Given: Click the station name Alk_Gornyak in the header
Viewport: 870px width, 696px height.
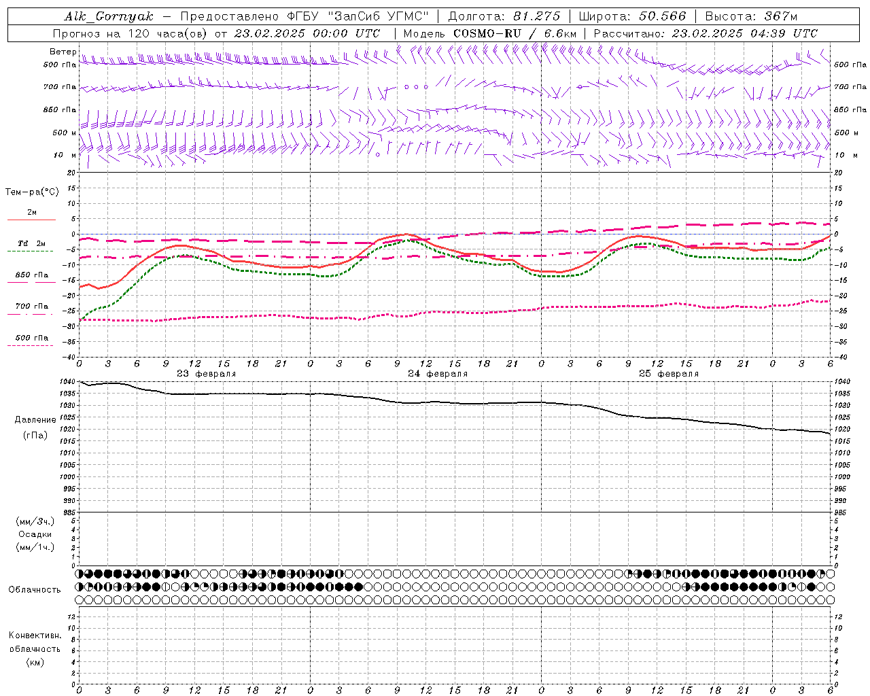Looking at the screenshot, I should pyautogui.click(x=109, y=16).
